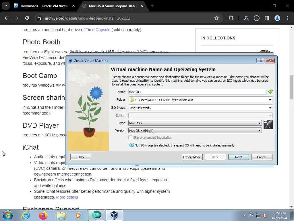
Task: Open the Type dropdown showing Mac OS X
Action: pyautogui.click(x=195, y=123)
